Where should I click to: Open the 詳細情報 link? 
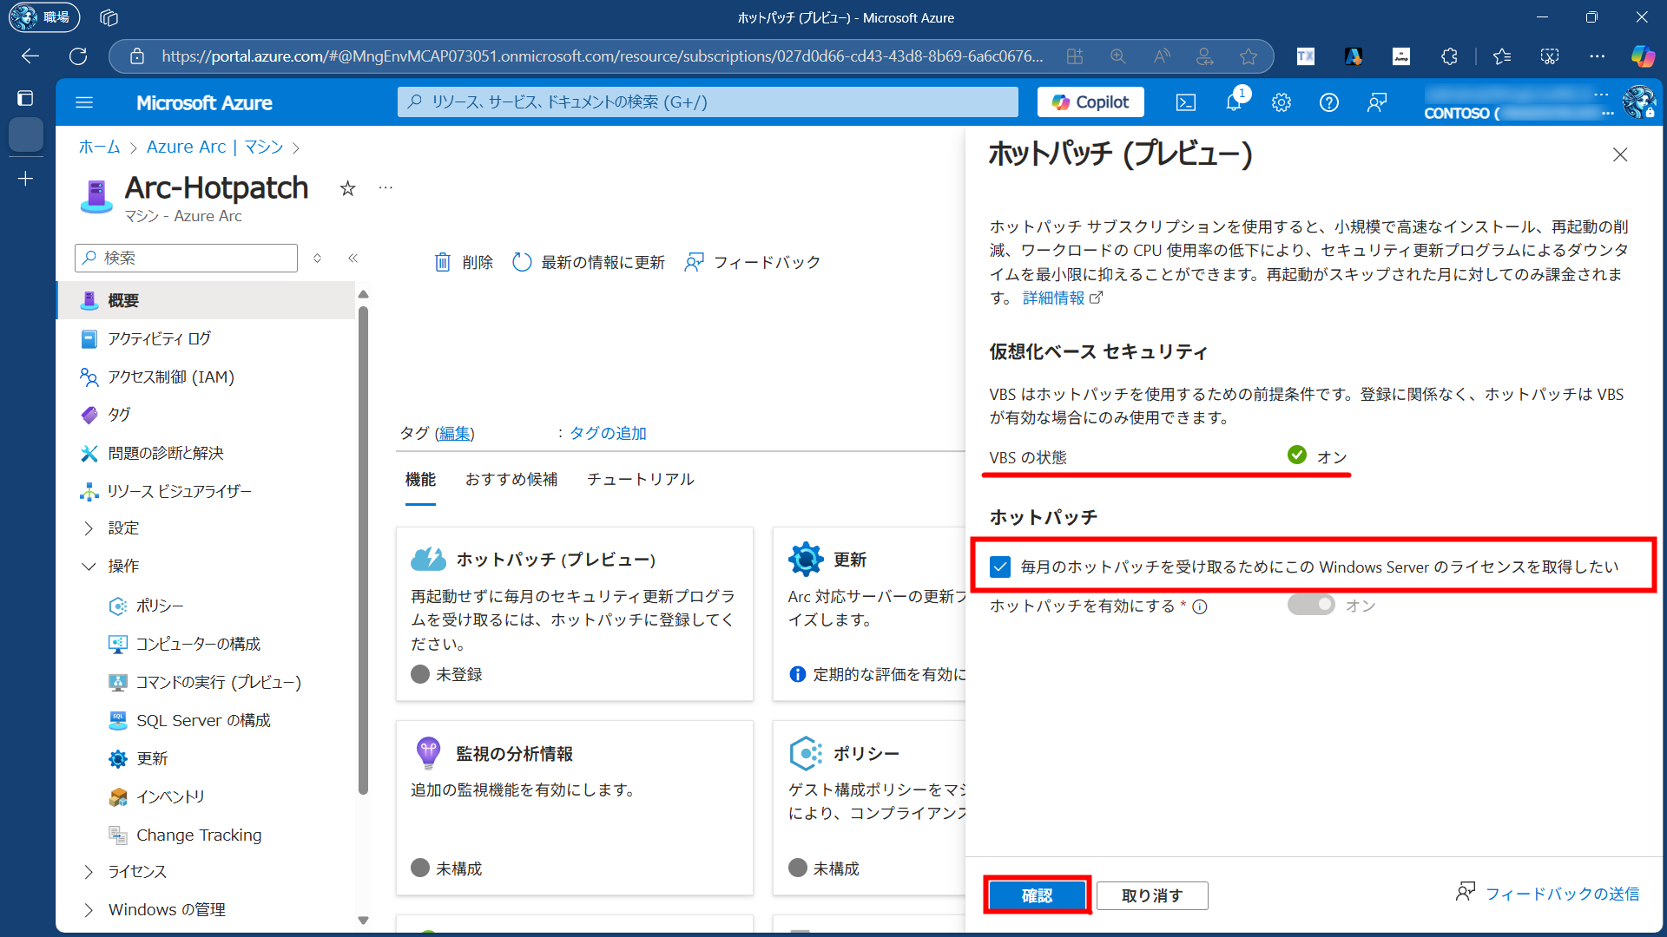click(1053, 298)
